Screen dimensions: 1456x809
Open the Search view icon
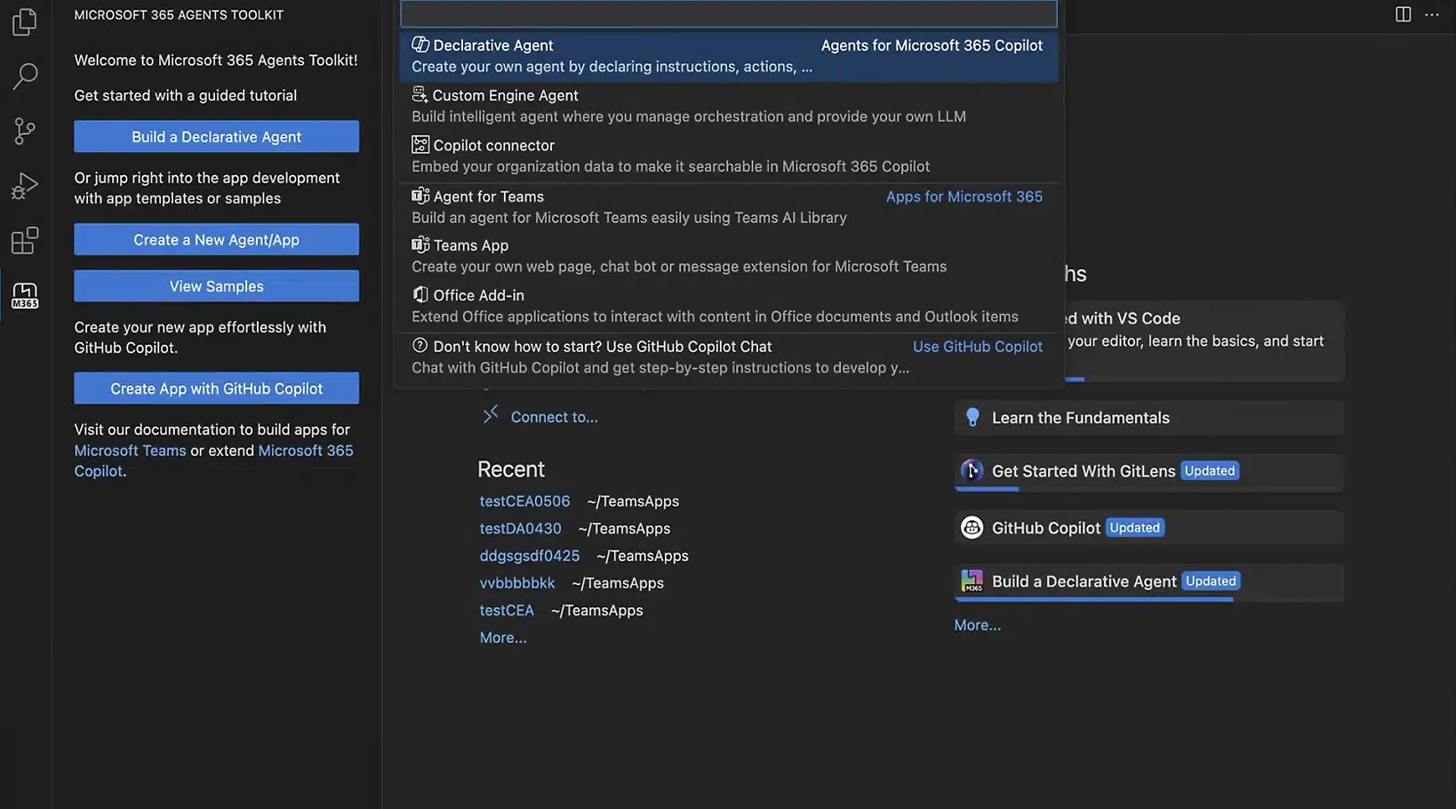tap(25, 76)
